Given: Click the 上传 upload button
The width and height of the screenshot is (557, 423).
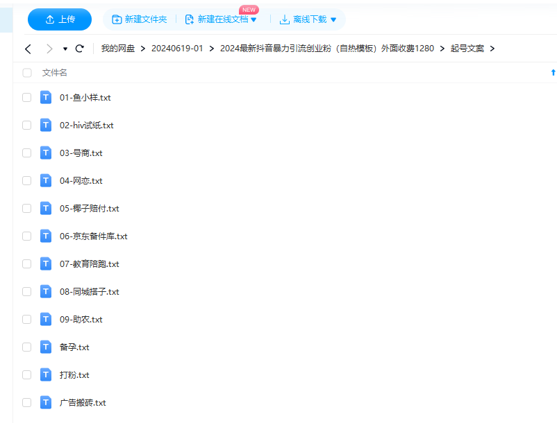Looking at the screenshot, I should (60, 19).
